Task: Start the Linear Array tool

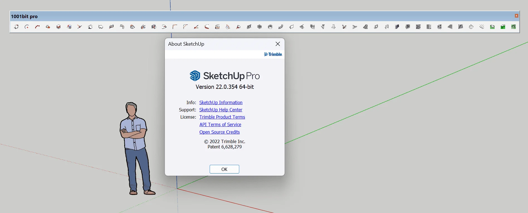Action: point(249,27)
